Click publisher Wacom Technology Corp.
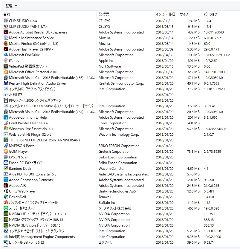 [x=119, y=134]
